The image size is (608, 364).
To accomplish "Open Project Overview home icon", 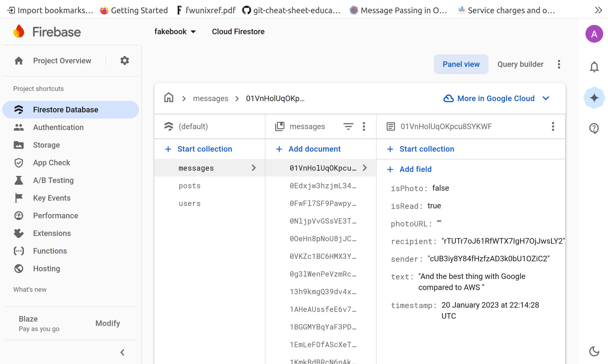I will point(19,61).
